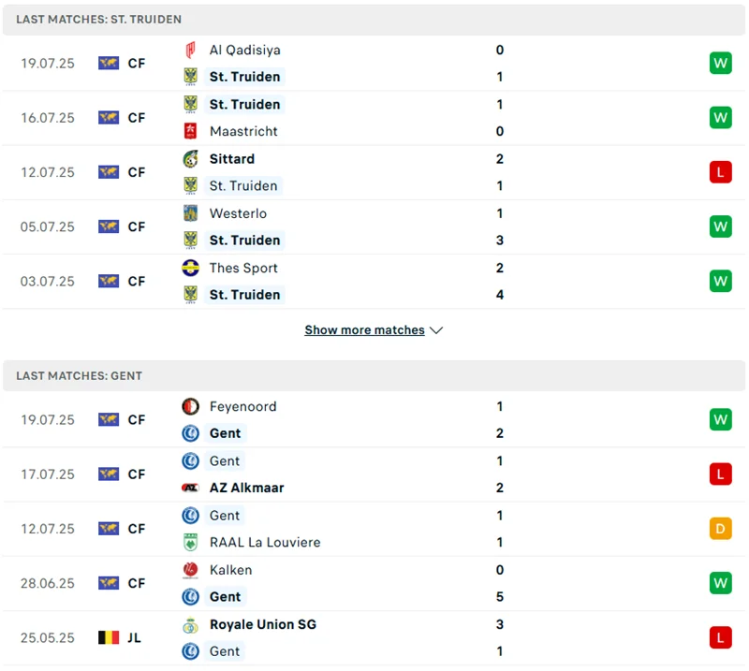
Task: Click the Al Qadisiya team logo
Action: click(190, 51)
